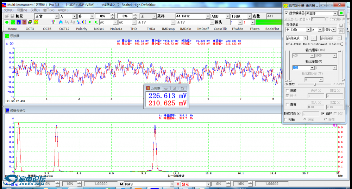
Task: Click the 持续时间 duration input field
Action: pyautogui.click(x=311, y=114)
